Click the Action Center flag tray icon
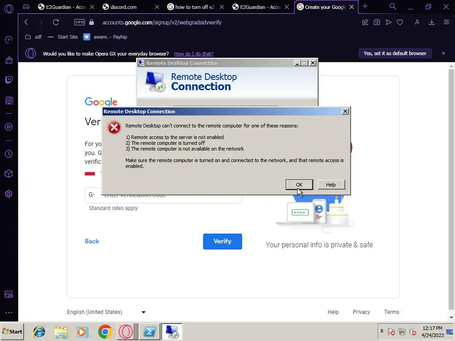This screenshot has height=341, width=455. click(391, 331)
